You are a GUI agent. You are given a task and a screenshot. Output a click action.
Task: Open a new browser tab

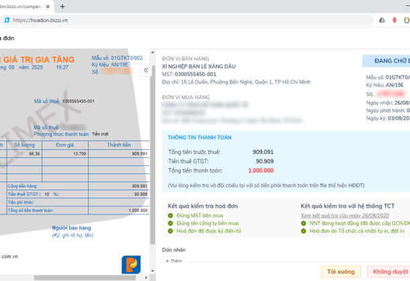(63, 6)
